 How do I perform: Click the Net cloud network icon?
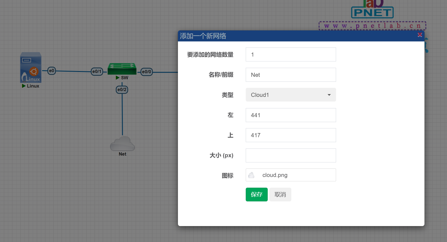click(122, 143)
